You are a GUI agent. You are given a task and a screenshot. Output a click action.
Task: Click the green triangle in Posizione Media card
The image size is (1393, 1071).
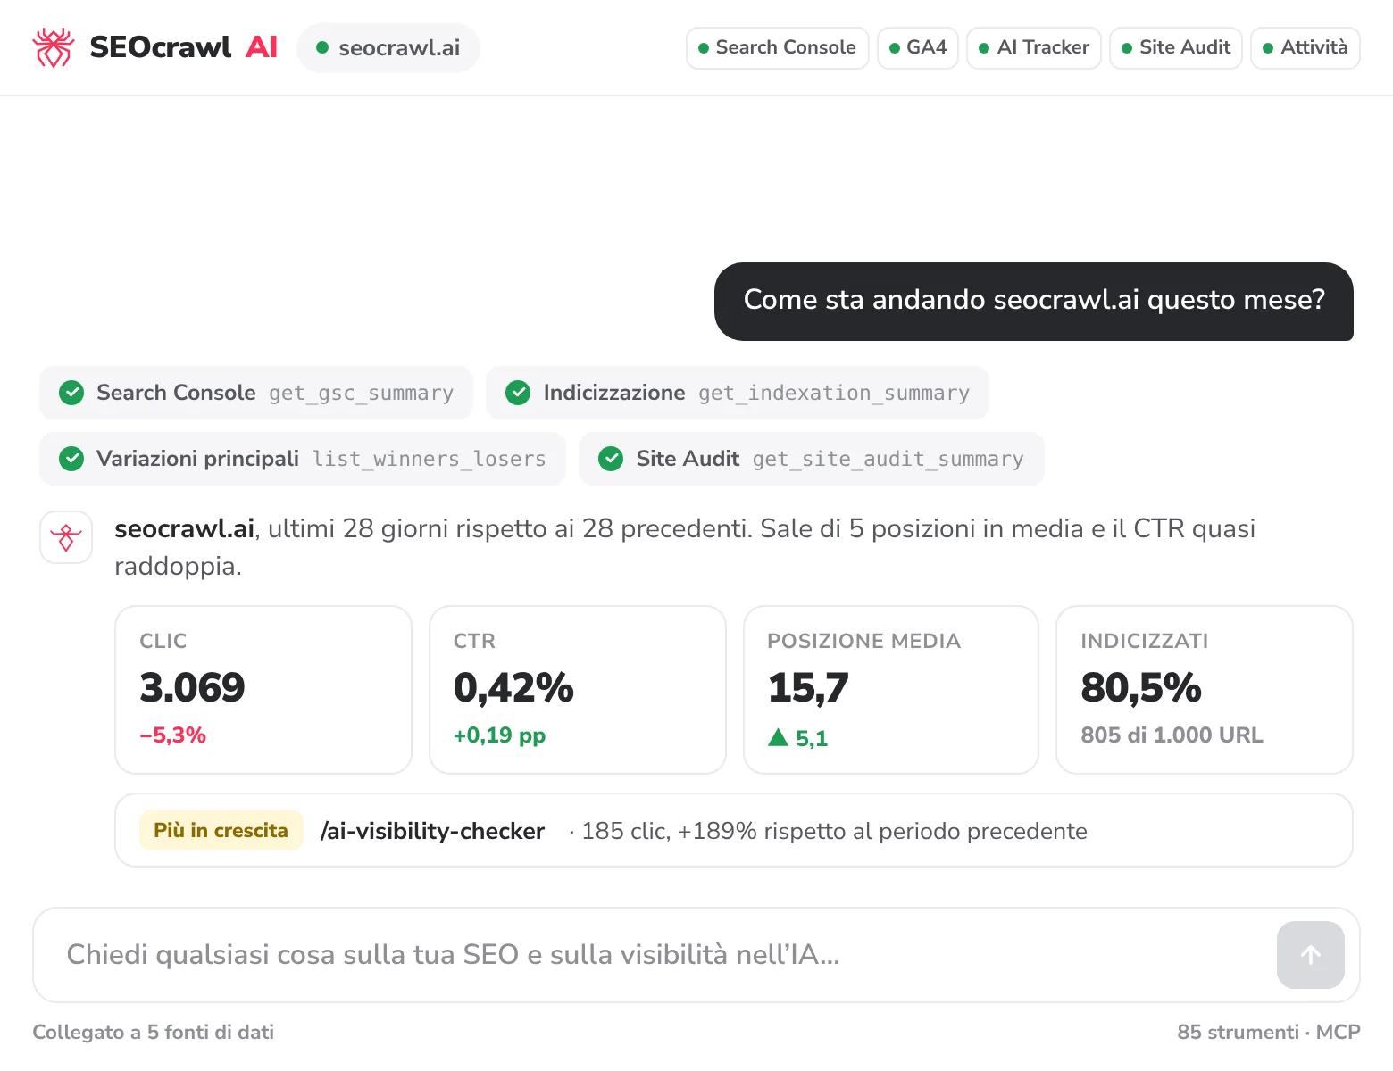(x=778, y=737)
